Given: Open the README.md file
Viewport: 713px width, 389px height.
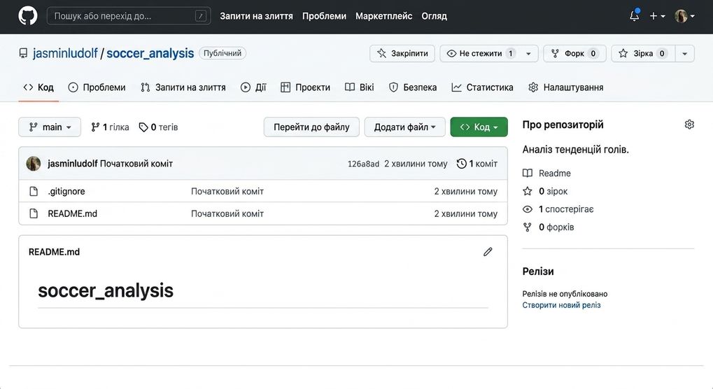Looking at the screenshot, I should click(72, 213).
